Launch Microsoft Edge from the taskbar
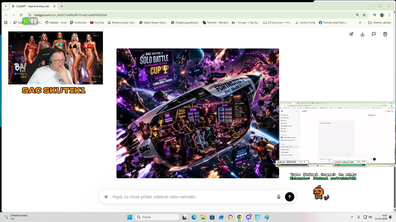Screen dimensions: 396x222 point(194,217)
